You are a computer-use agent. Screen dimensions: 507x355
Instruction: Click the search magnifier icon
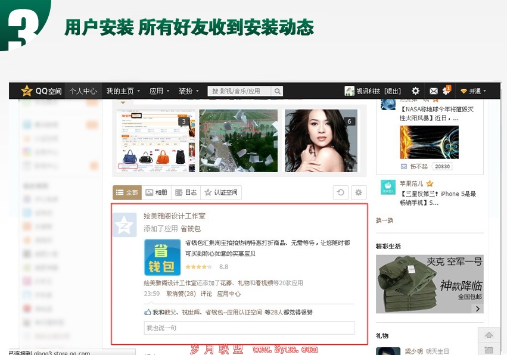coord(277,91)
